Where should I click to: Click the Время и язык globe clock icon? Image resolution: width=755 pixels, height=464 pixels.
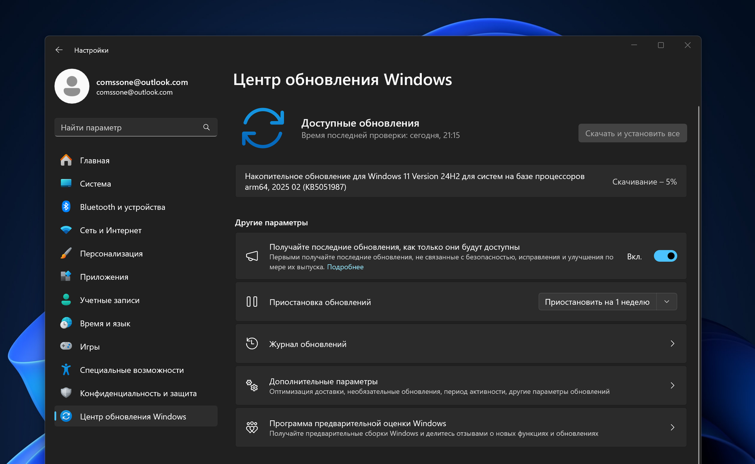pos(66,323)
